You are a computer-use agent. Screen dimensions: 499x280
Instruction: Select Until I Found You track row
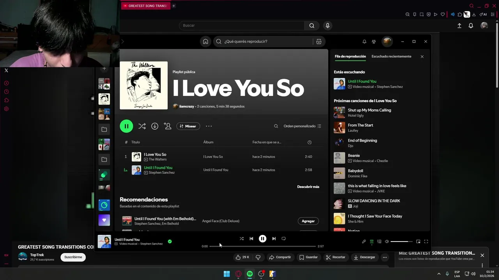coord(222,170)
